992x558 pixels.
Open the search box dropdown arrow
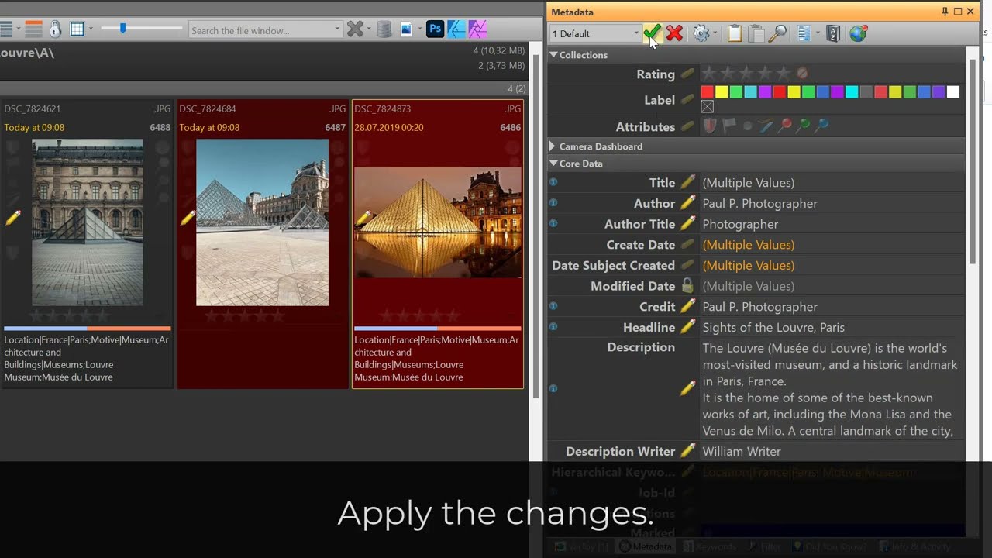pyautogui.click(x=337, y=30)
